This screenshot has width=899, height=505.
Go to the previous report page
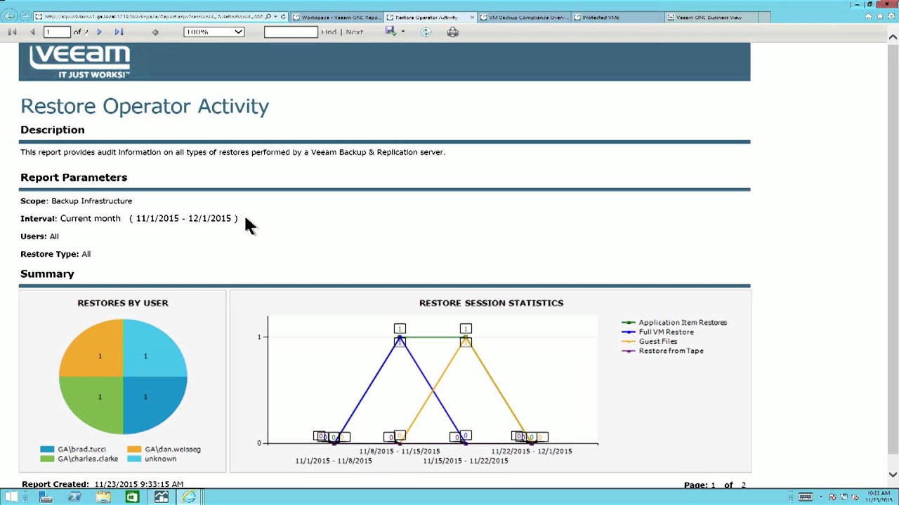[x=32, y=32]
